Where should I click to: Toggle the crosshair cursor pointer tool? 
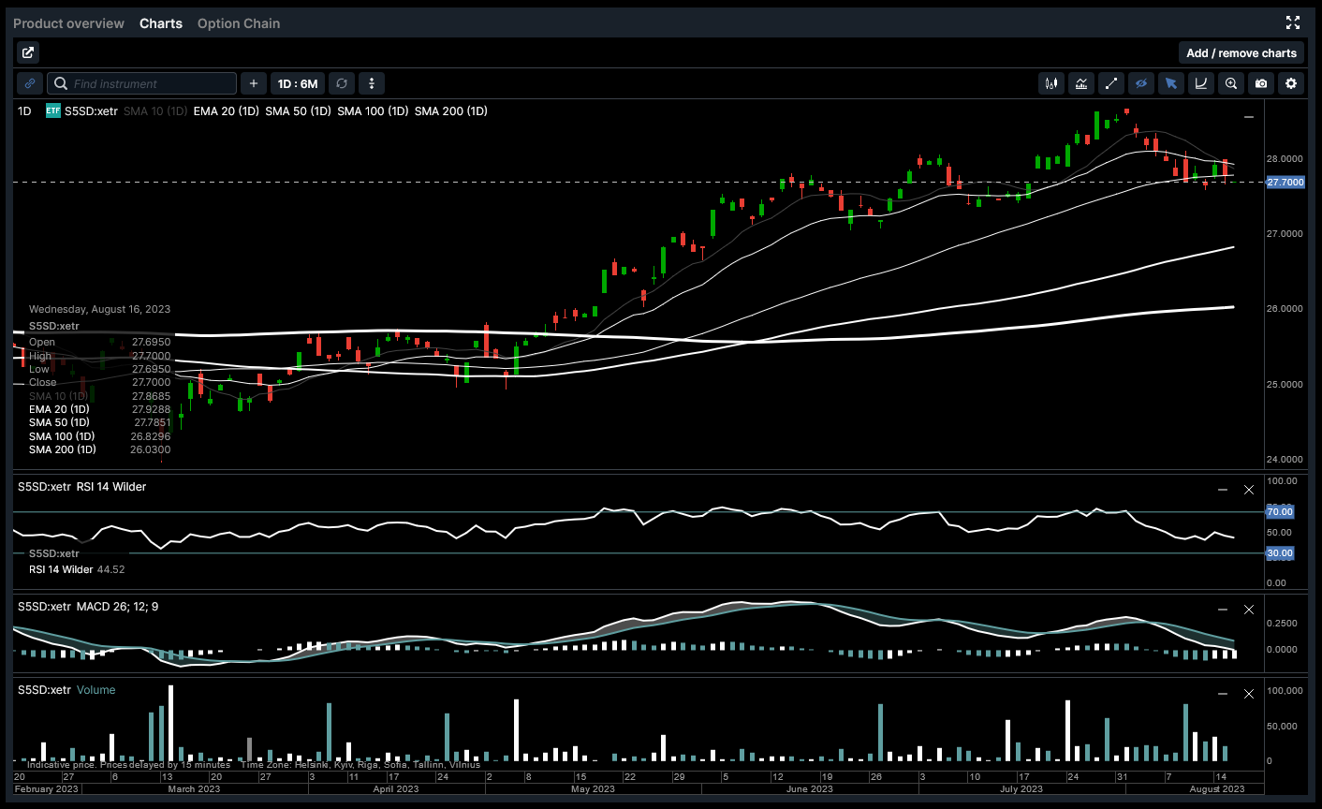click(1171, 83)
